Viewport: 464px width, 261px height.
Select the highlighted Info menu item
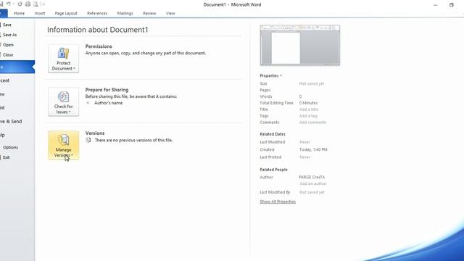click(17, 67)
